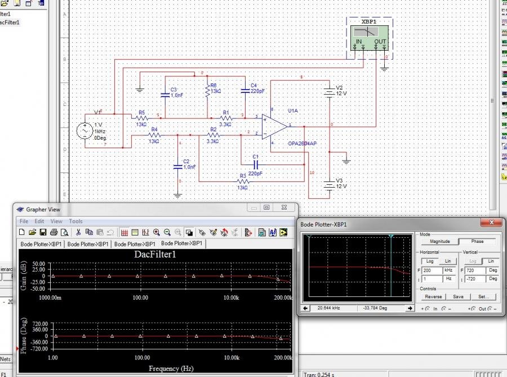Move Bode cursor left with arrow button

tap(305, 308)
